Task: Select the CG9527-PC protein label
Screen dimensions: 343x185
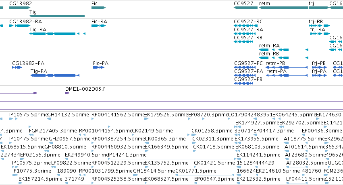Action: click(x=249, y=63)
